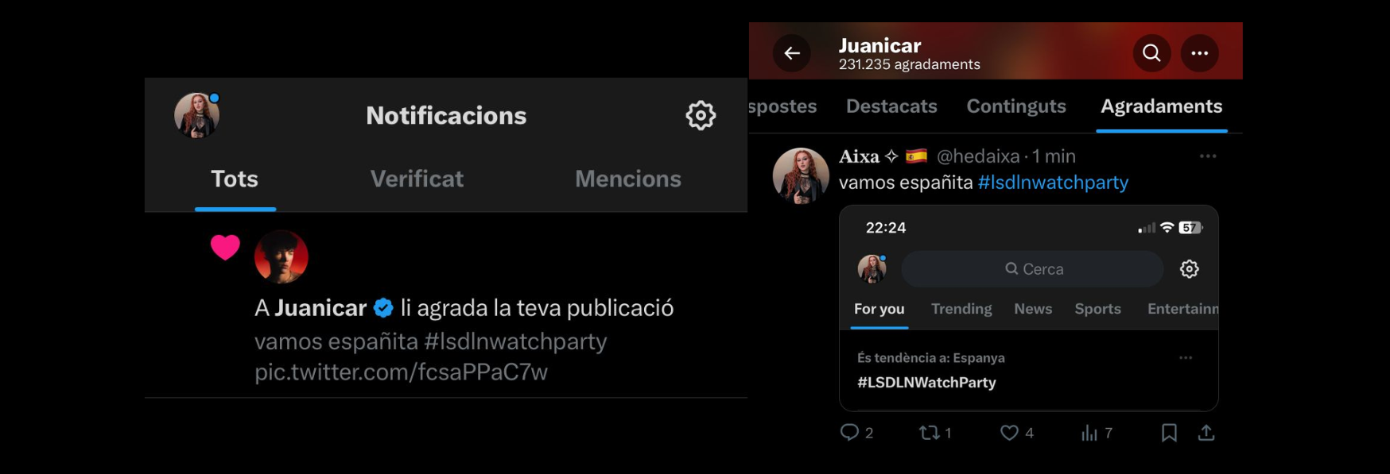Open the Destacats profile tab
Screen dimensions: 1390x474
[891, 106]
